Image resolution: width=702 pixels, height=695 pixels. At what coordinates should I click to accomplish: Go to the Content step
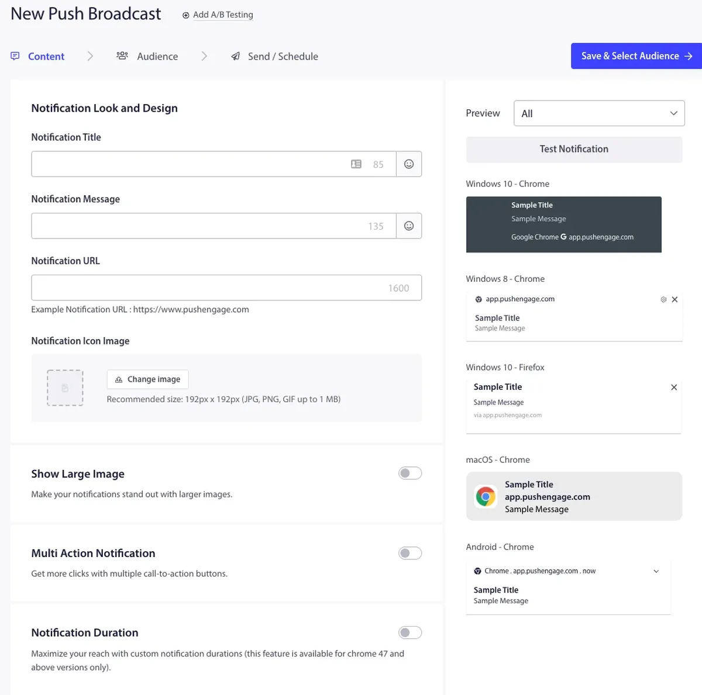(x=38, y=56)
